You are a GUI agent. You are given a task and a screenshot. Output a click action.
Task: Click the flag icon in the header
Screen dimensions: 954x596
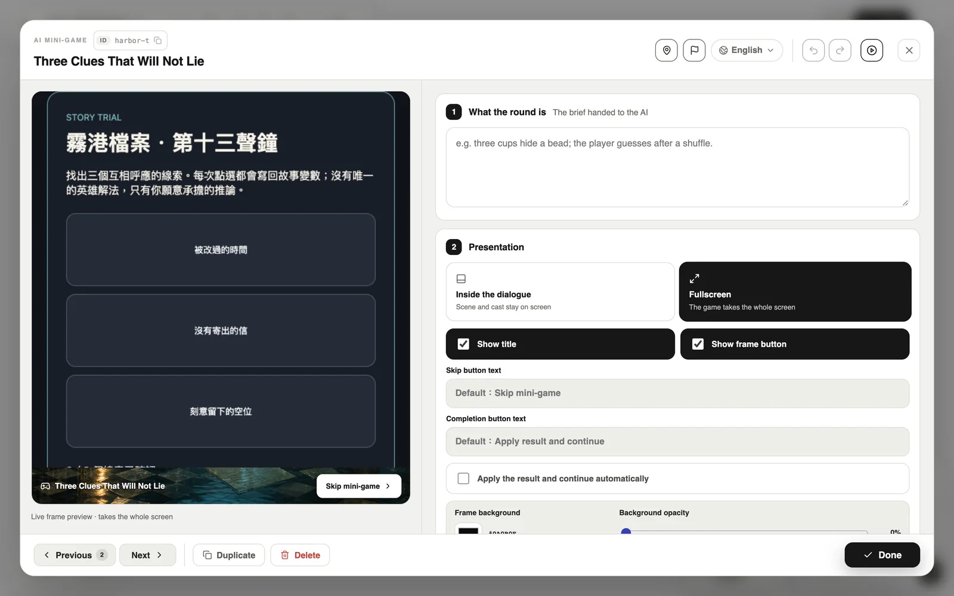click(694, 51)
